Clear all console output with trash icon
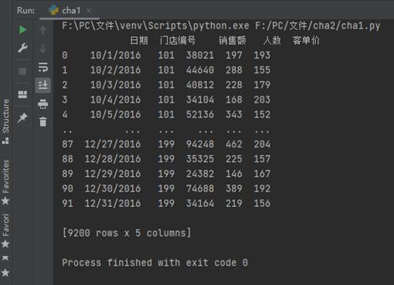This screenshot has width=394, height=285. coord(43,122)
